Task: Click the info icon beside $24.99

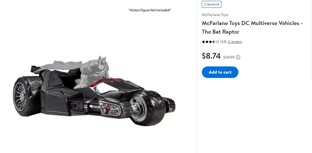Action: pos(238,57)
